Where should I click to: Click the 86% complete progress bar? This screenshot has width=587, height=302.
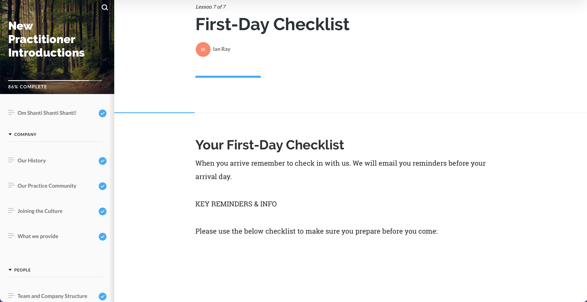pos(55,81)
